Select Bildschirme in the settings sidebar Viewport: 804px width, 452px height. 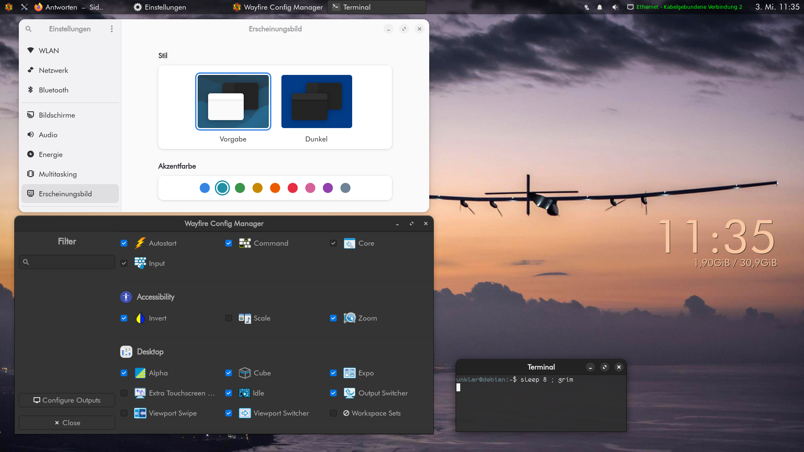click(57, 115)
